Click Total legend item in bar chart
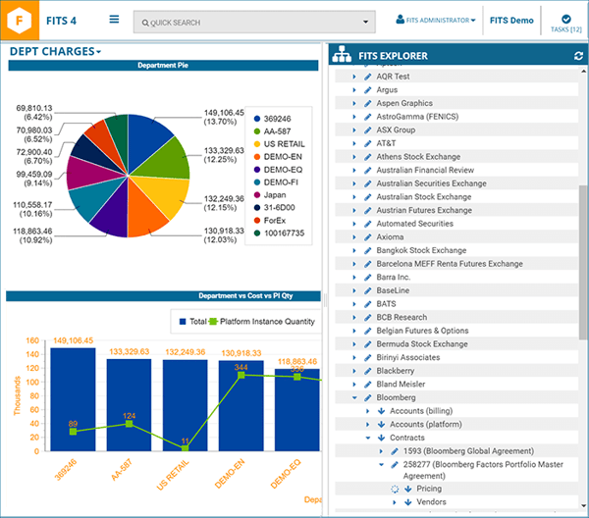This screenshot has height=518, width=589. pos(193,322)
